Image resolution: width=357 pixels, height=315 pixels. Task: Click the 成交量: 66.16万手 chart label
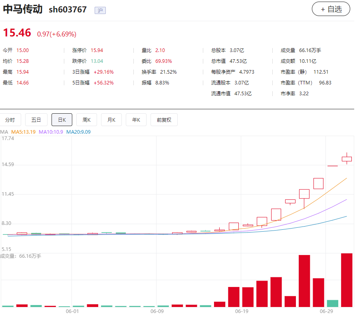pos(20,256)
